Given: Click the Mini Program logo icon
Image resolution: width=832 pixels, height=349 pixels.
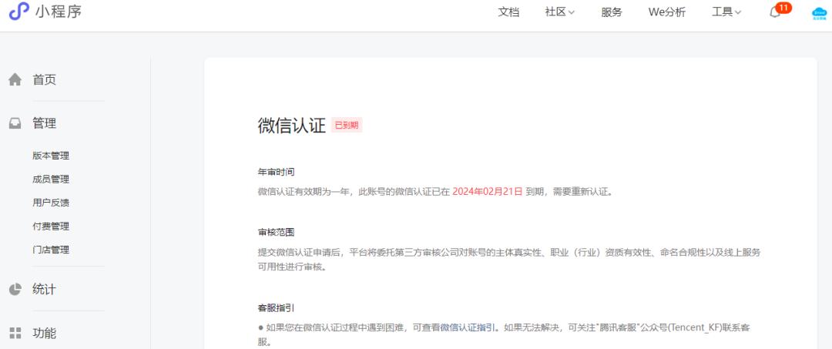Looking at the screenshot, I should (x=19, y=12).
